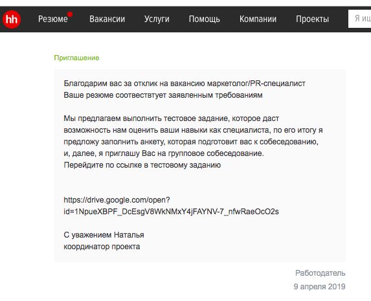Click the link id line with 1NpueXBPF
Viewport: 371px width, 301px height.
click(171, 212)
